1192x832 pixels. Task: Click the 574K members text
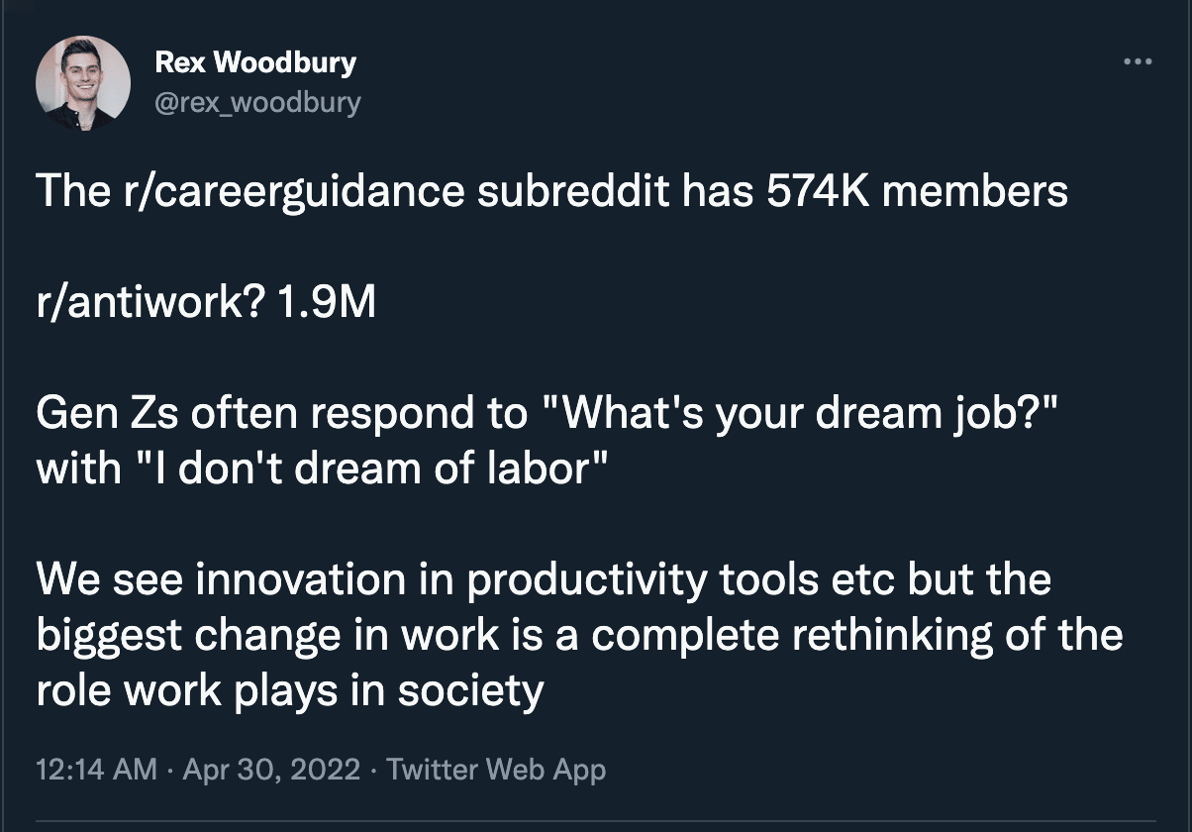coord(918,191)
